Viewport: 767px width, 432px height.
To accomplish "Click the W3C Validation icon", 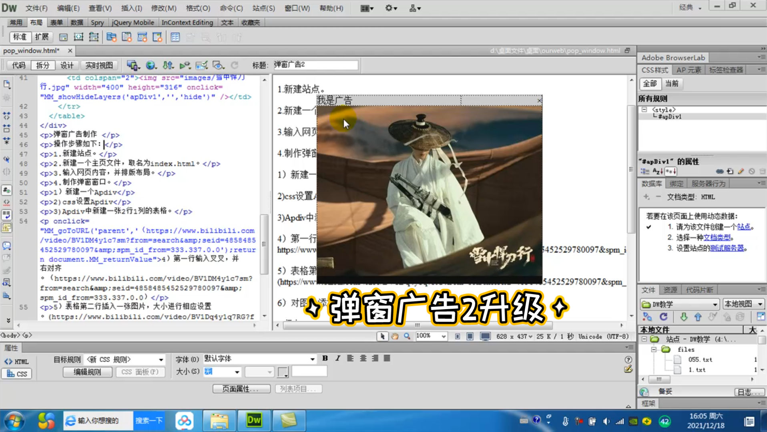I will click(185, 65).
